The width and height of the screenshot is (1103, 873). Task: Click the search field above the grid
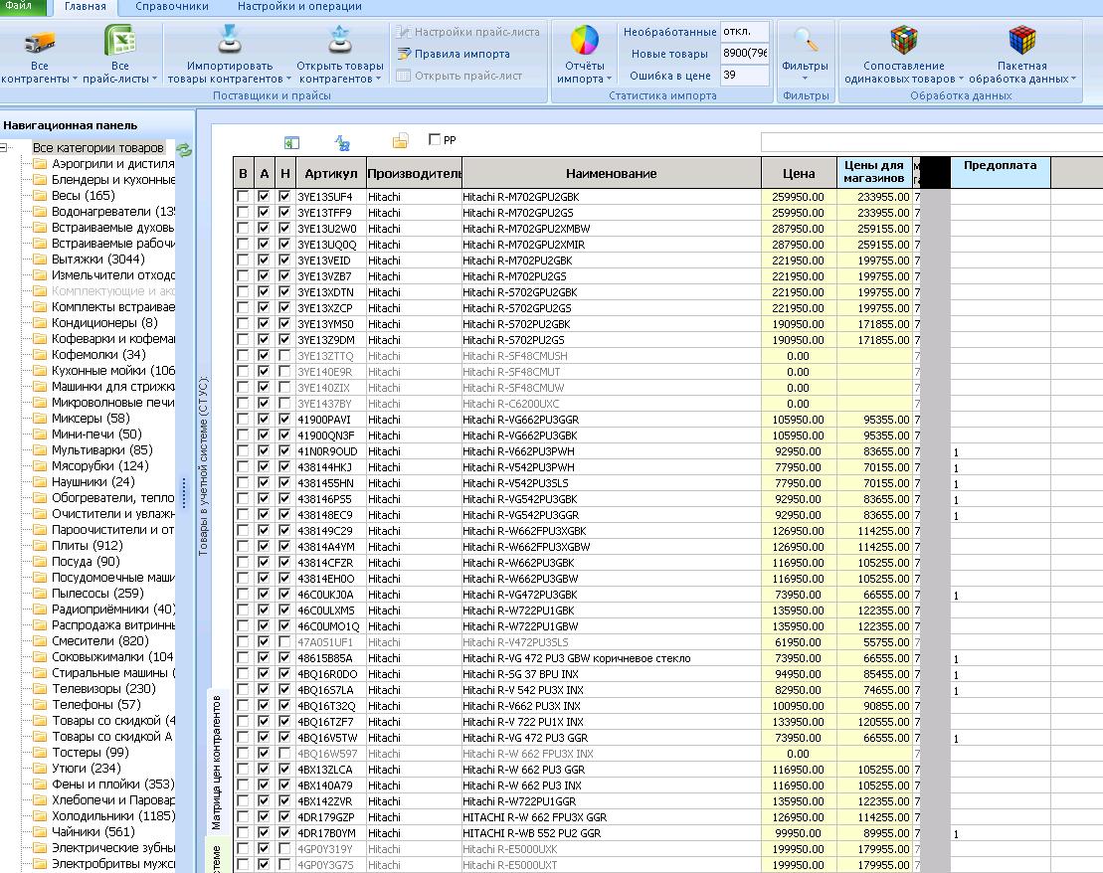click(x=931, y=141)
